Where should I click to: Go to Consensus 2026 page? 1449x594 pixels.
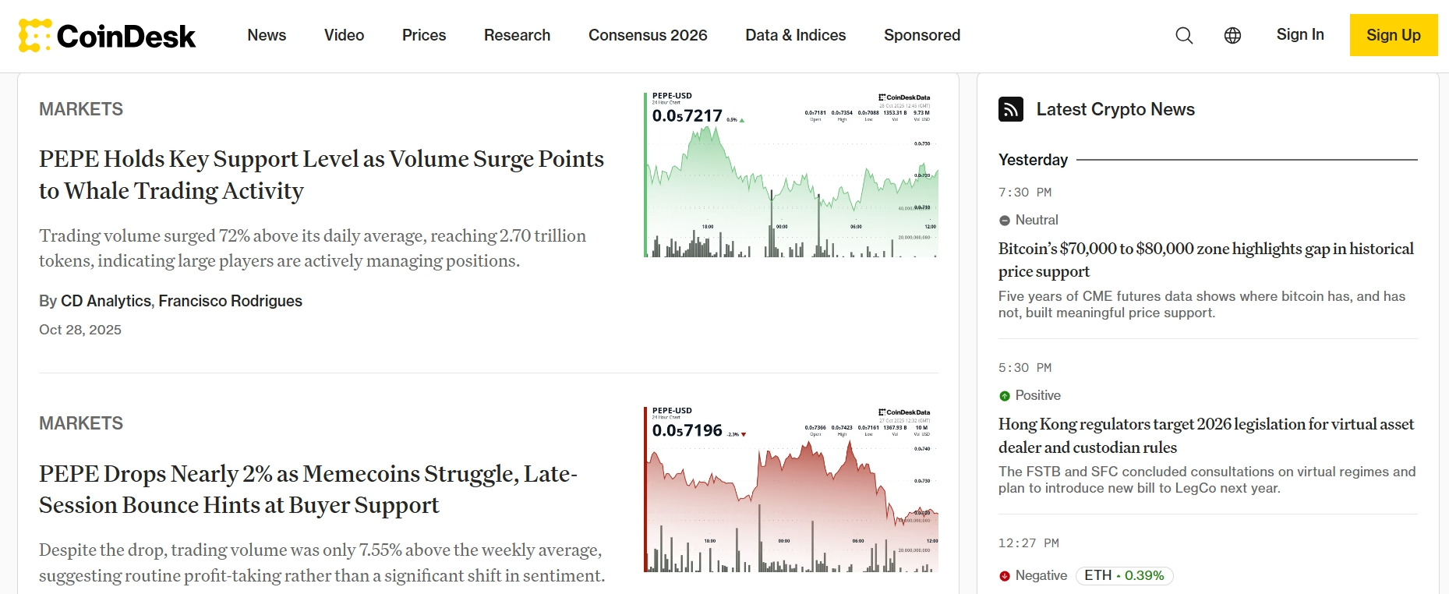click(x=648, y=35)
